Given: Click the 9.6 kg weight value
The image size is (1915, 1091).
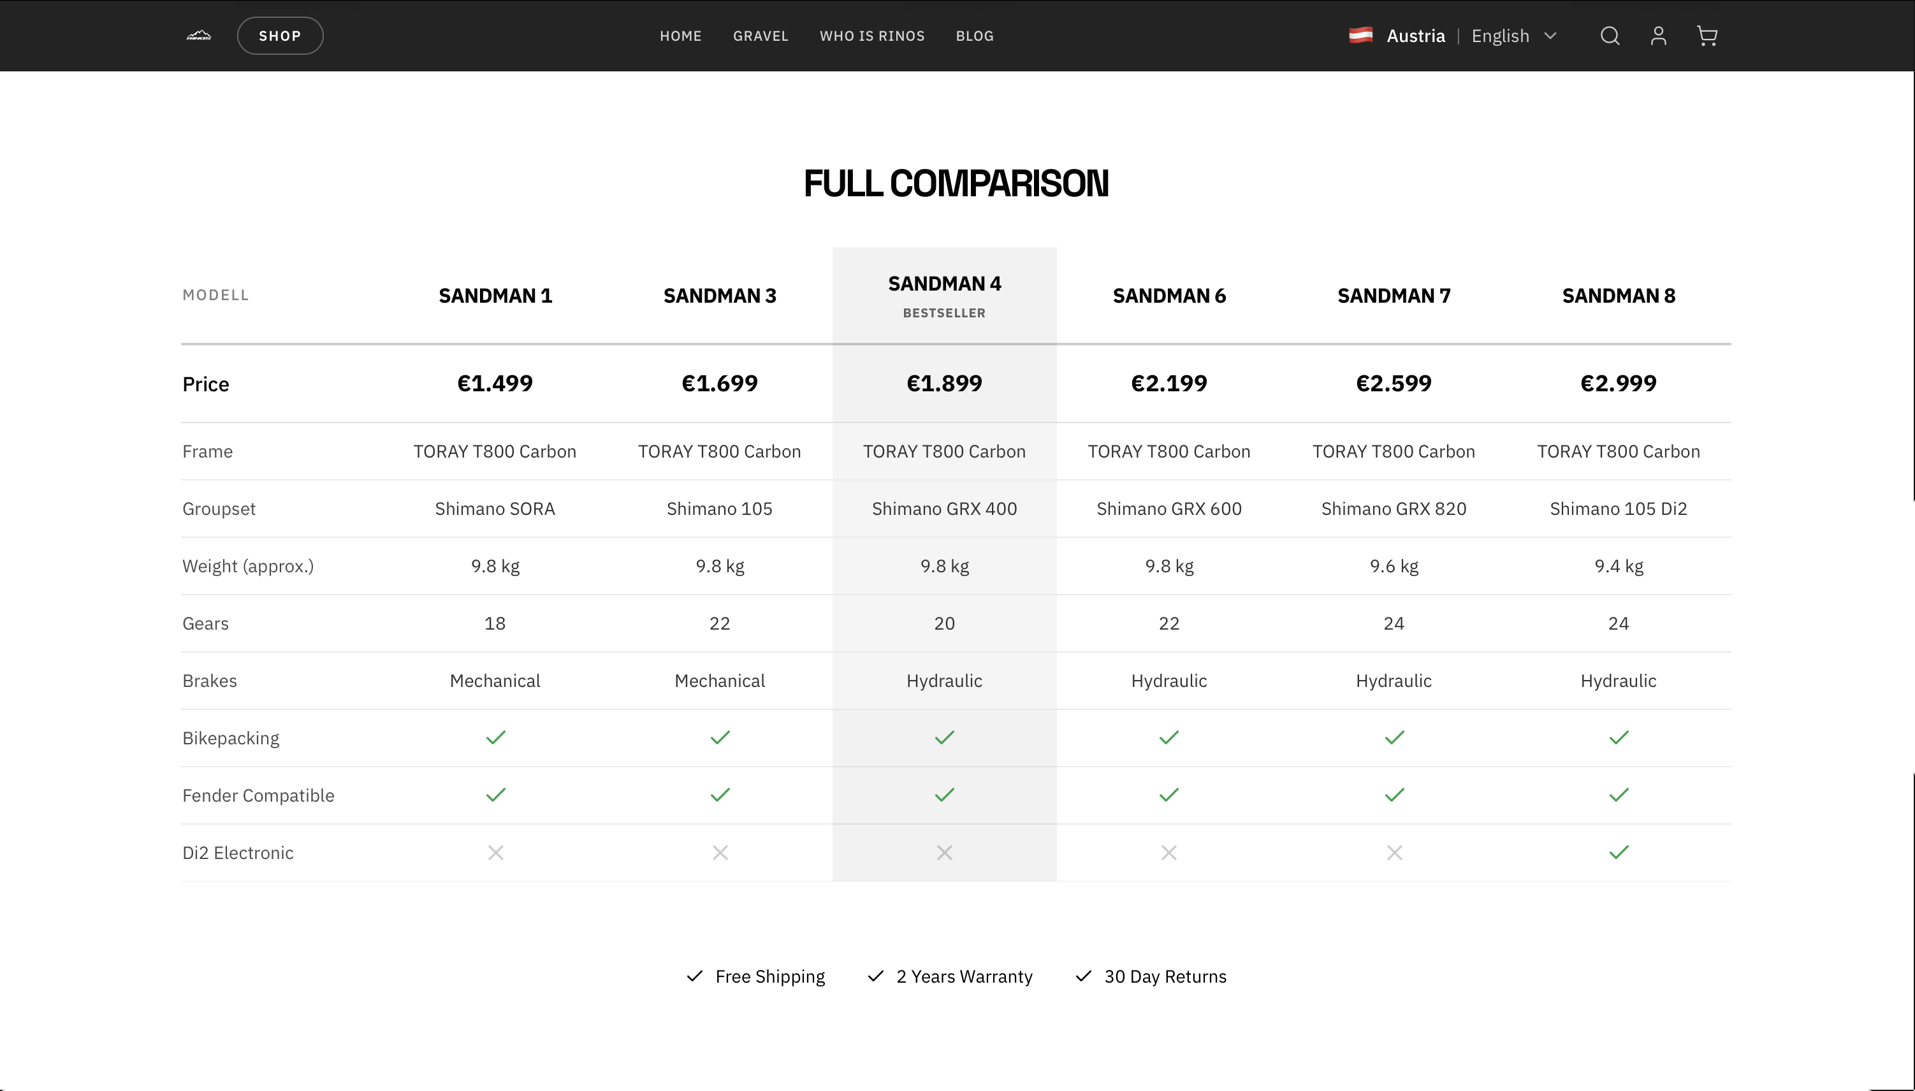Looking at the screenshot, I should [1394, 567].
